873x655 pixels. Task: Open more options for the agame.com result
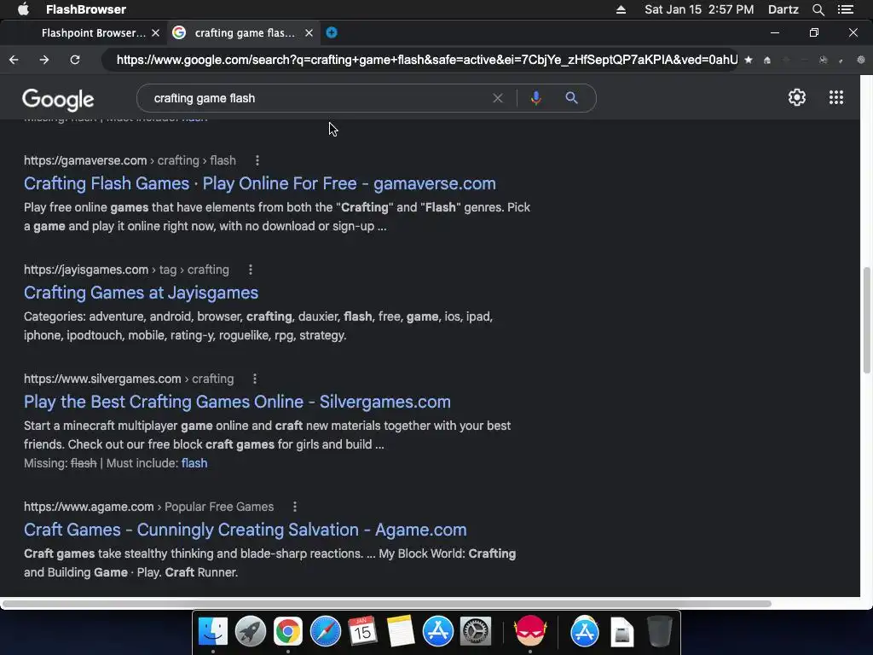coord(295,507)
